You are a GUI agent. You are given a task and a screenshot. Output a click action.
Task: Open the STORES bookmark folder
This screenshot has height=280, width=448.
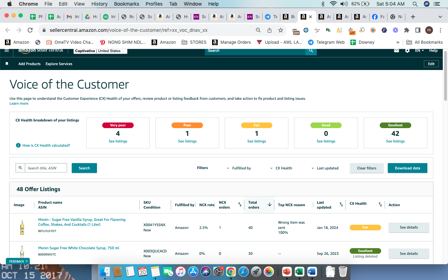194,42
